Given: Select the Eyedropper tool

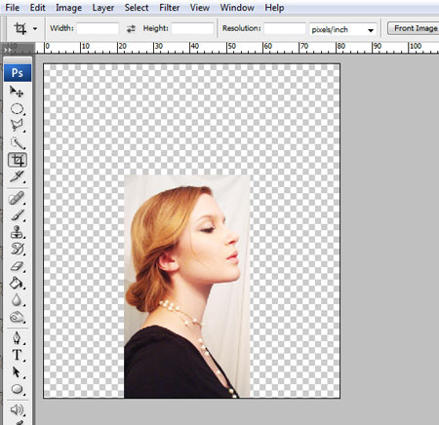Looking at the screenshot, I should (x=17, y=176).
